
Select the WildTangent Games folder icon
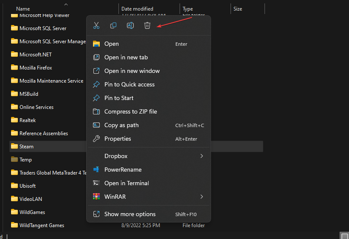point(14,225)
